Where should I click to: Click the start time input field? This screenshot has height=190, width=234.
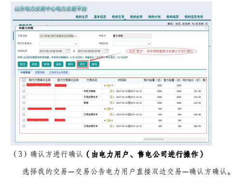[x=53, y=51]
